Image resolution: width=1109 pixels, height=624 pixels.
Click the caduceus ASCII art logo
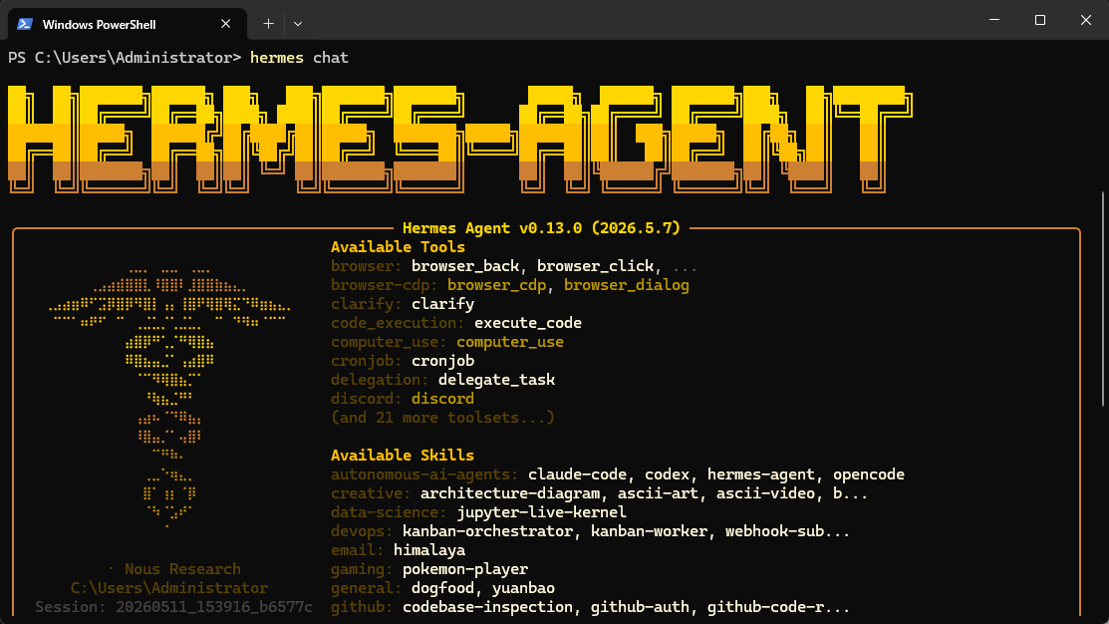(169, 398)
